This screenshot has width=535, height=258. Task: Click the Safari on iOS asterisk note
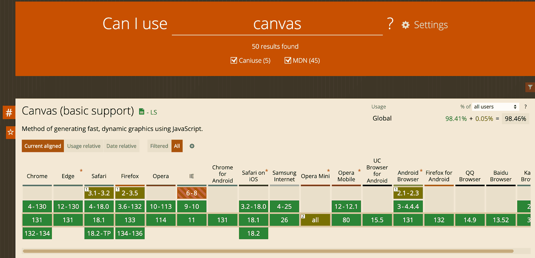tap(266, 171)
